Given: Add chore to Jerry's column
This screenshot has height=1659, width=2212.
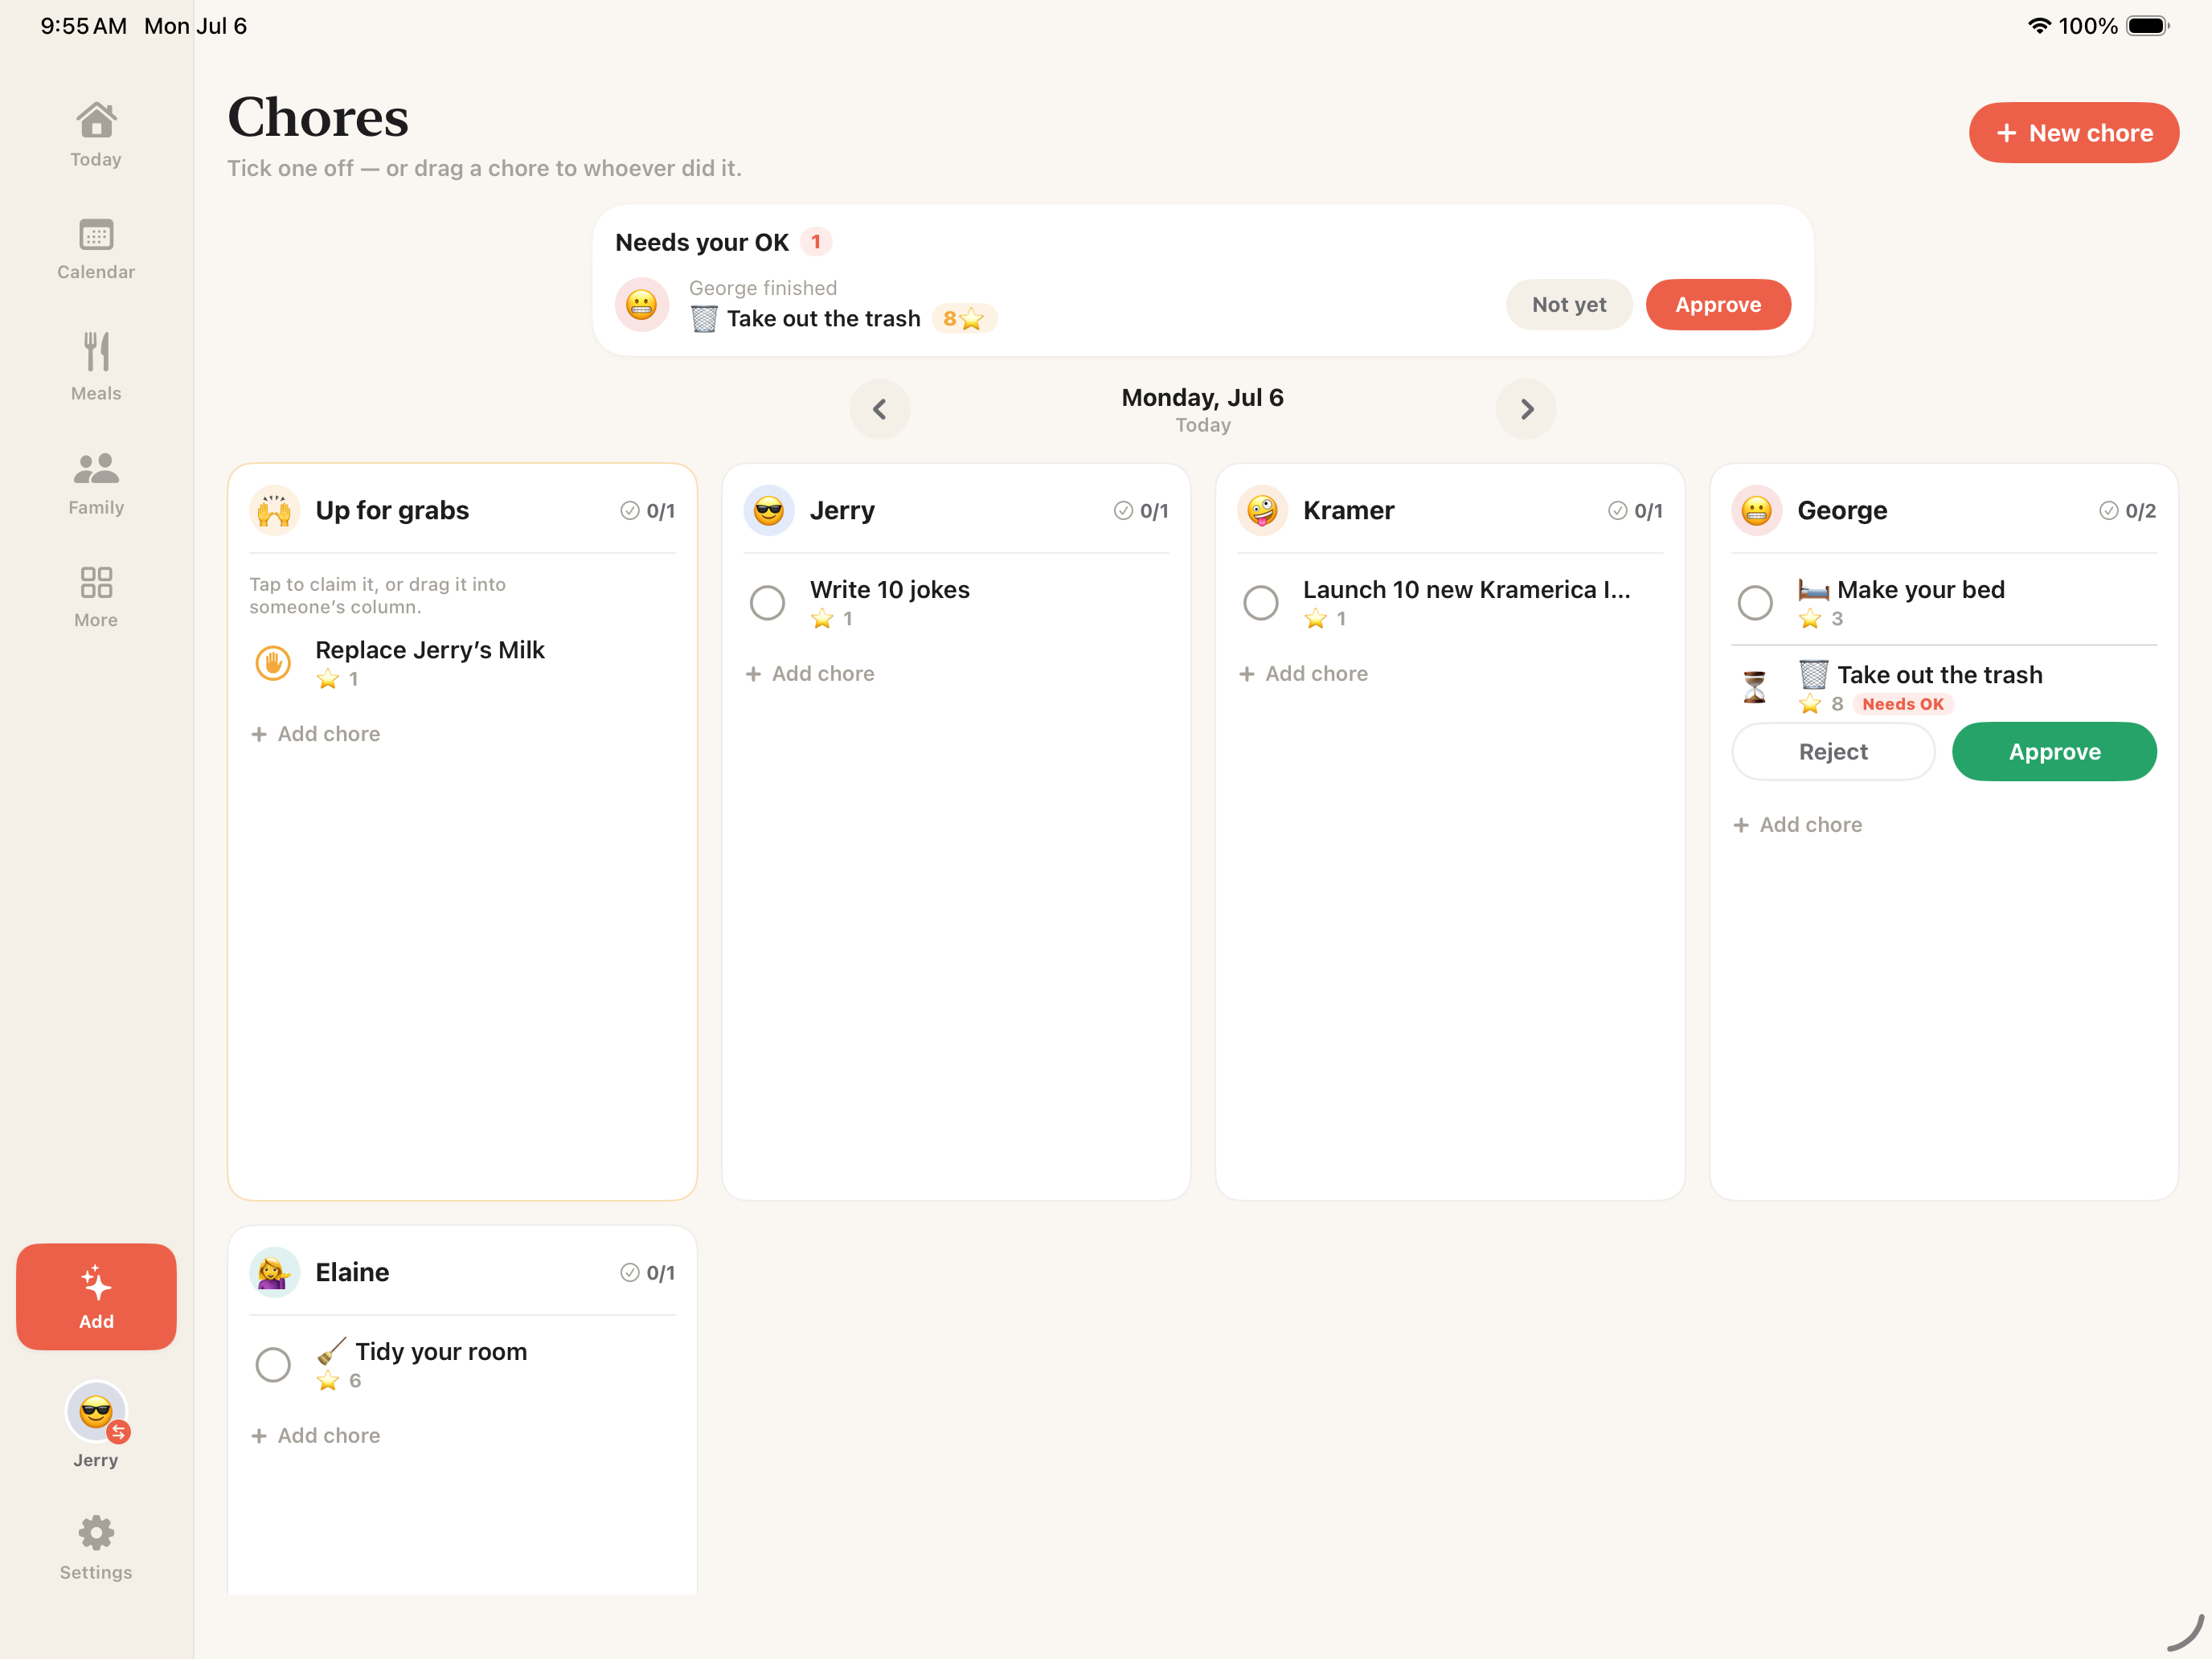Looking at the screenshot, I should pyautogui.click(x=810, y=674).
